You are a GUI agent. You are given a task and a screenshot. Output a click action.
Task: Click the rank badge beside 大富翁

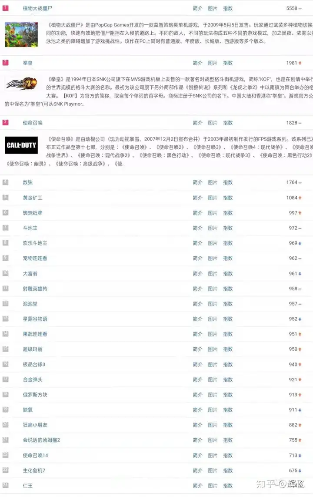click(5, 273)
